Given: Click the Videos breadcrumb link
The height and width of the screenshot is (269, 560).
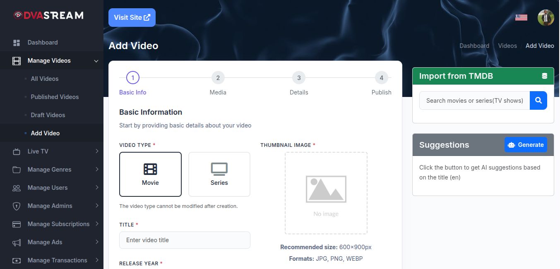Looking at the screenshot, I should [507, 46].
